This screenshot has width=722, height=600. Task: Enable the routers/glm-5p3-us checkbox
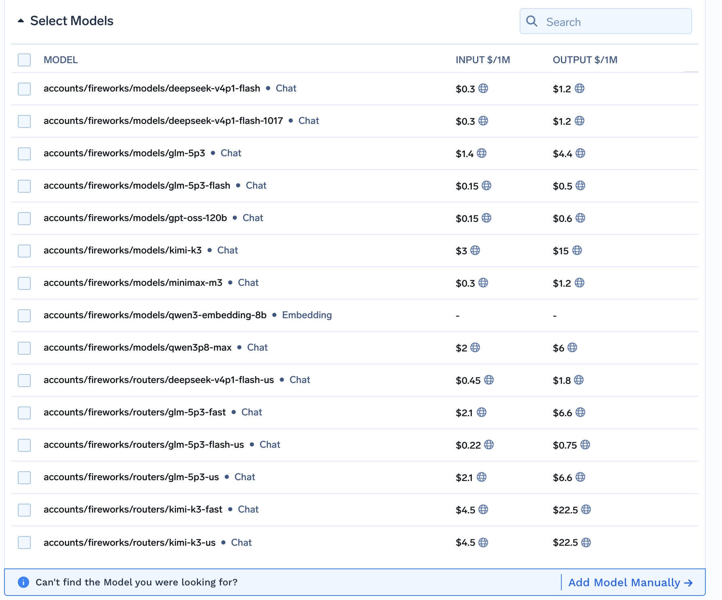[x=24, y=478]
